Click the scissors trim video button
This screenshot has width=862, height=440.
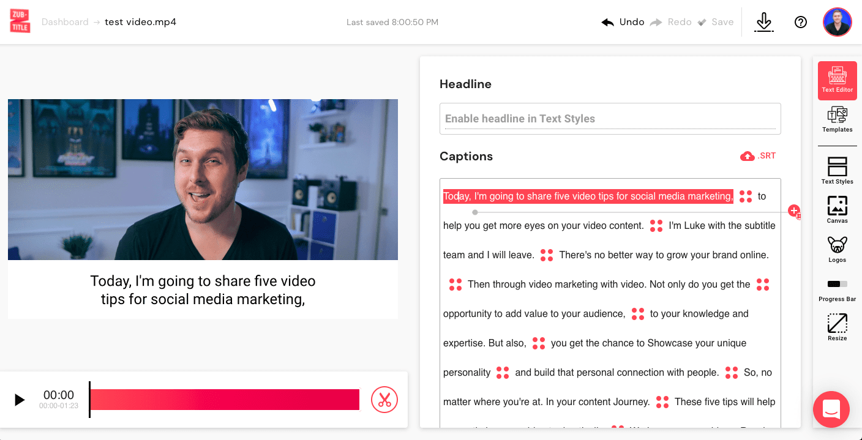[x=384, y=400]
